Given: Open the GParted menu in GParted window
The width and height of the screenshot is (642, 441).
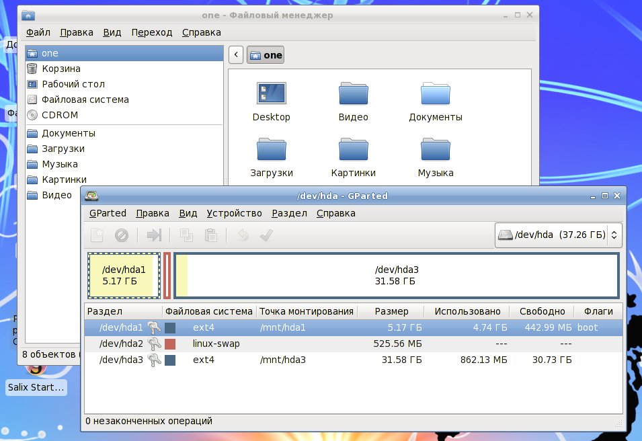Looking at the screenshot, I should [x=108, y=213].
